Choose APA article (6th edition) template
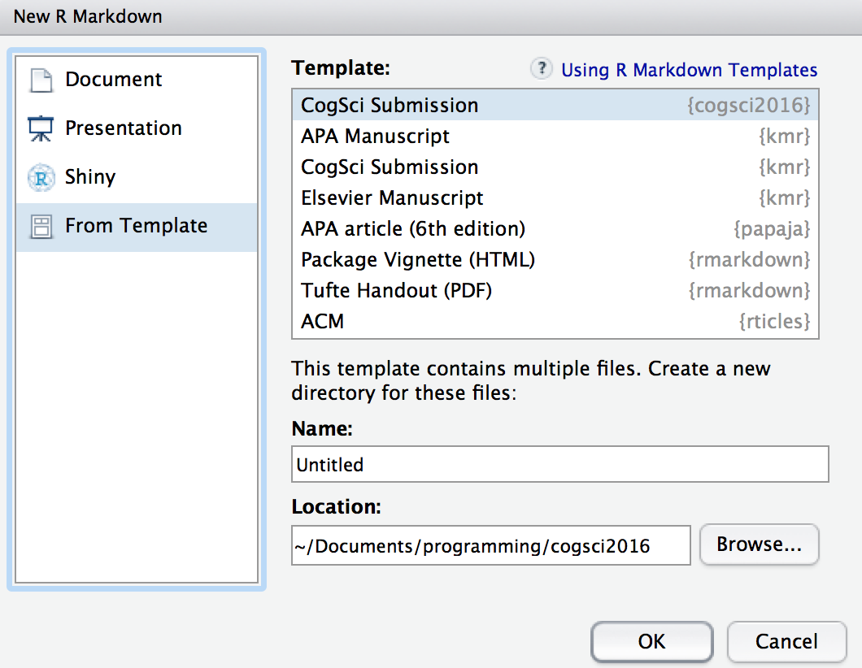Screen dimensions: 862x668 [x=555, y=228]
